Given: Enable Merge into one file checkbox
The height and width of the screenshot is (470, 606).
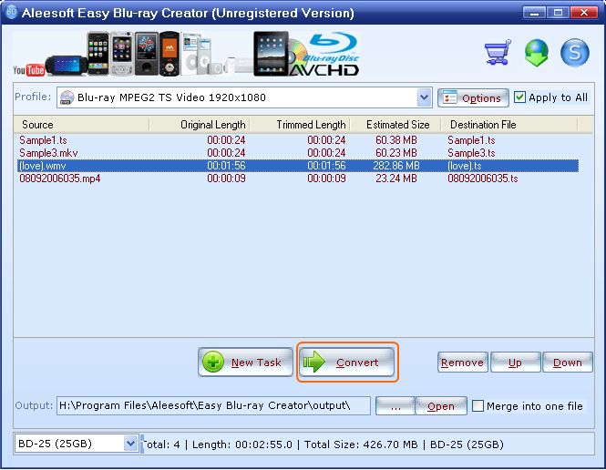Looking at the screenshot, I should [478, 406].
